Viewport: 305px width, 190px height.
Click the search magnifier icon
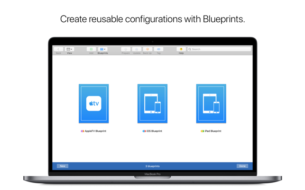coord(190,49)
